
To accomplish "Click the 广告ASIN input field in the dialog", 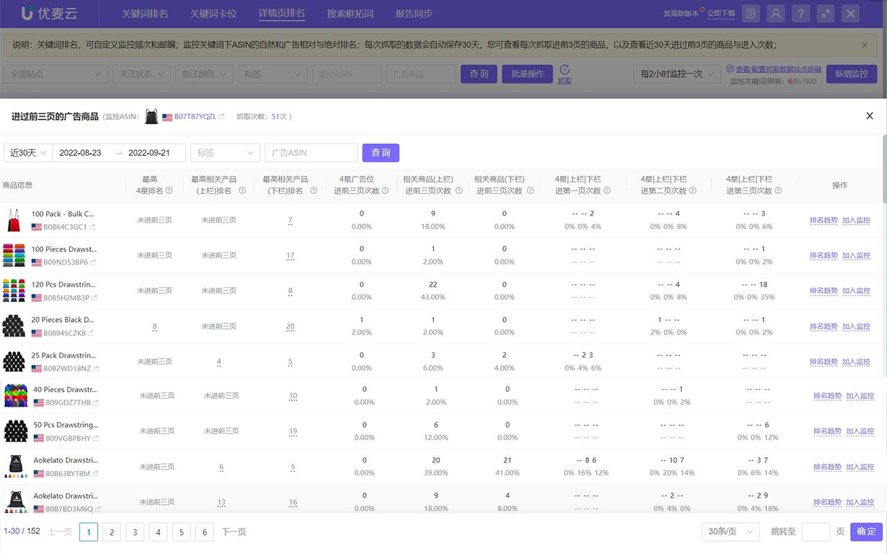I will tap(310, 152).
